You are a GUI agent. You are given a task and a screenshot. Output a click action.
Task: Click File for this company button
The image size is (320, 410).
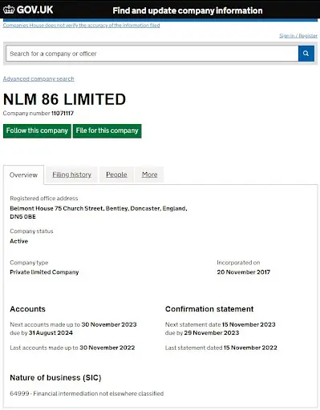pyautogui.click(x=107, y=131)
